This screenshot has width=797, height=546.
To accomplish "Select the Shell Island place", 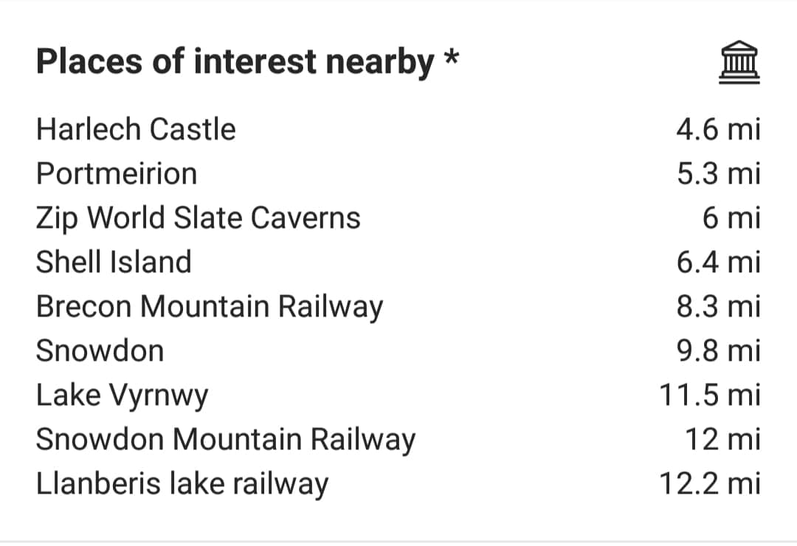I will tap(114, 262).
